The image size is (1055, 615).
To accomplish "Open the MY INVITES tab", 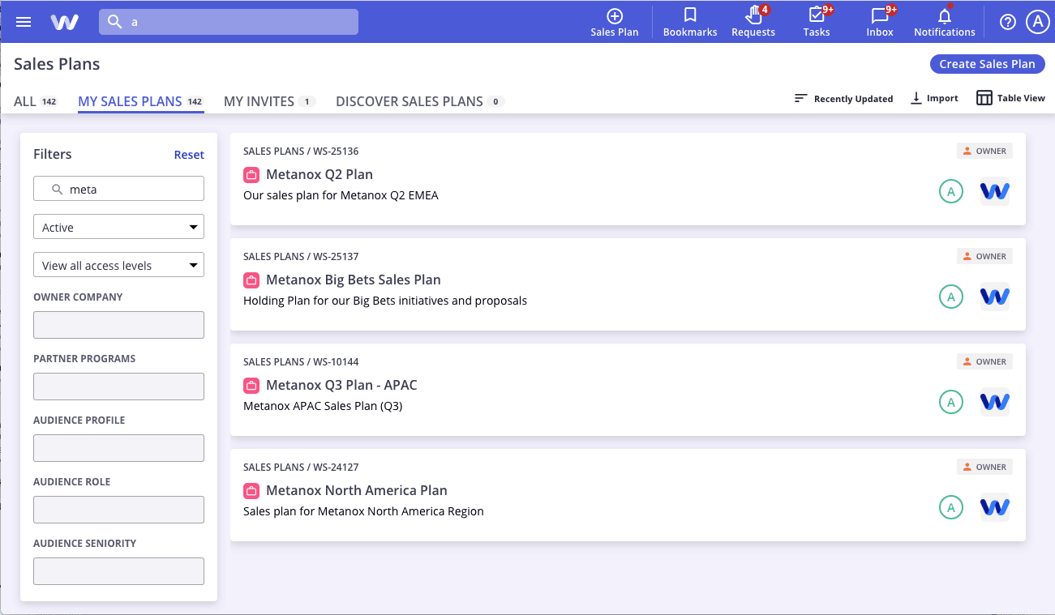I will [260, 101].
